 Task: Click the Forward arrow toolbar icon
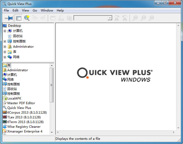point(43,18)
